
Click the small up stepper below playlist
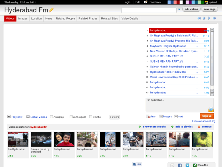(x=212, y=91)
